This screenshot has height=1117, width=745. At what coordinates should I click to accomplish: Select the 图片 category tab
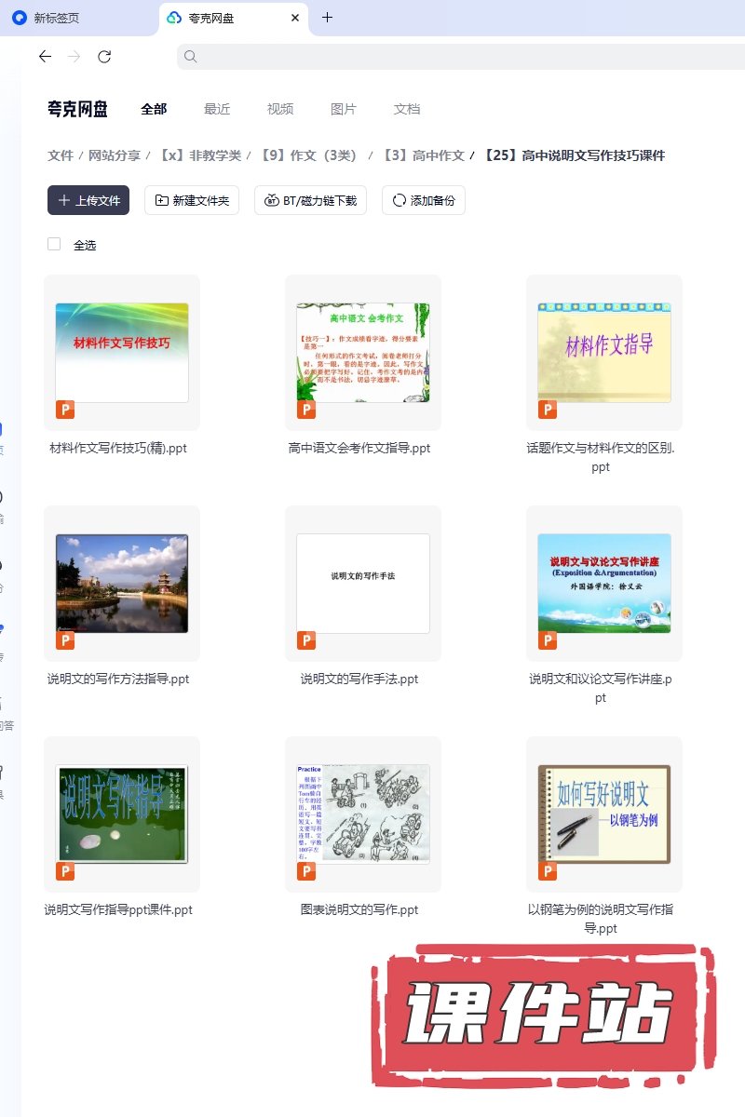click(x=344, y=109)
